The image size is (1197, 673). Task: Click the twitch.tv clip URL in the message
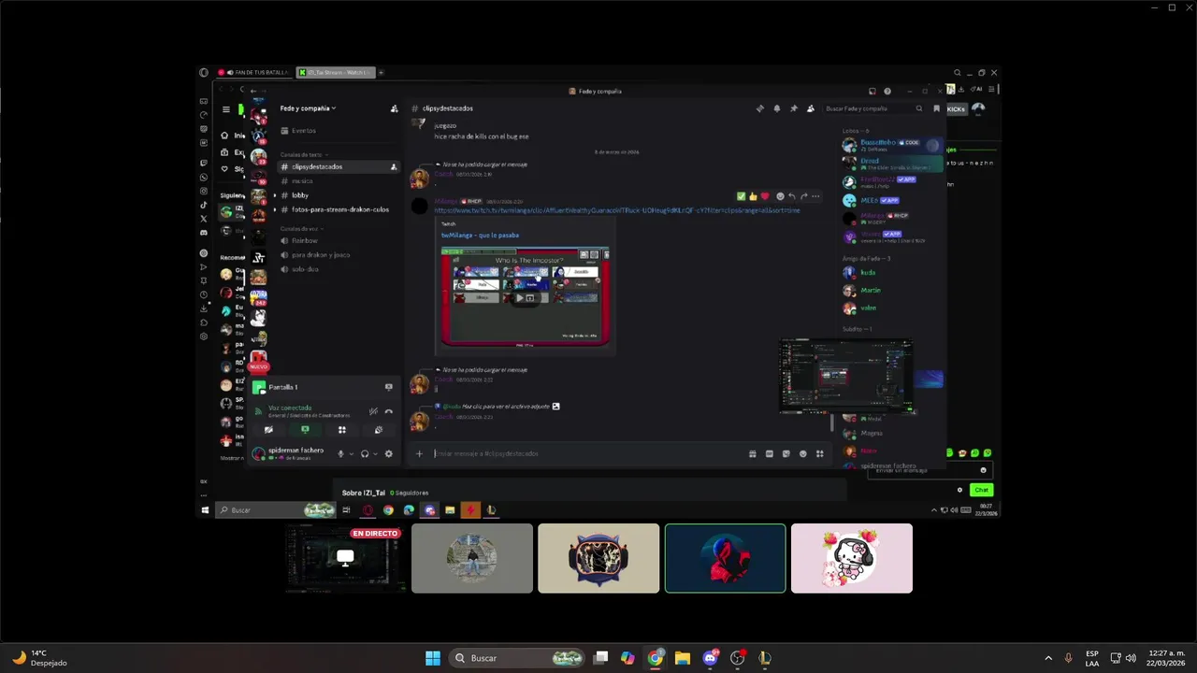coord(617,210)
